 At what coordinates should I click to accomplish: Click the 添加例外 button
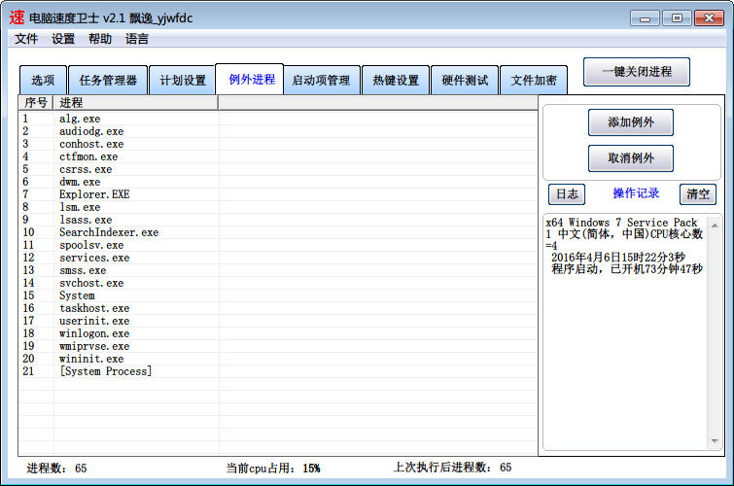pos(630,122)
